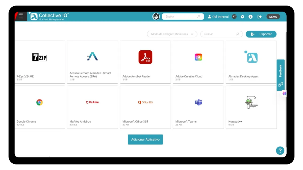Click the brain AI assistant icon
The height and width of the screenshot is (170, 303).
coord(284,93)
